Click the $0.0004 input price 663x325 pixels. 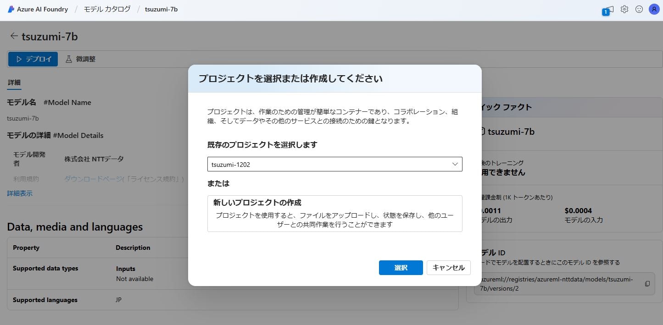pyautogui.click(x=578, y=211)
